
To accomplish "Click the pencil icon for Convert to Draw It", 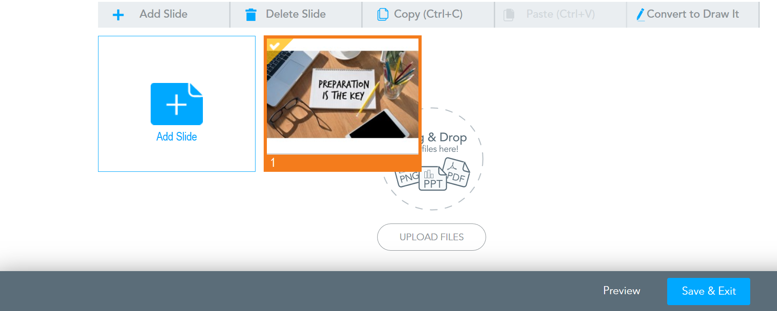I will [x=640, y=15].
